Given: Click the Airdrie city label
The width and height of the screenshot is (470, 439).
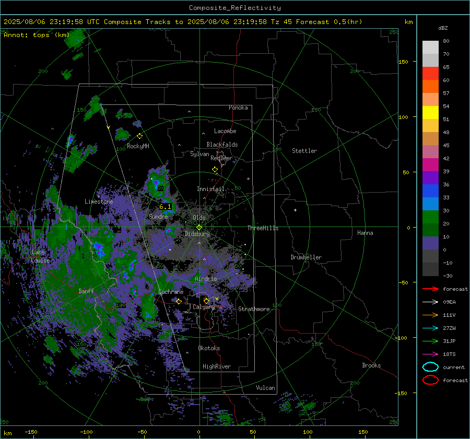Looking at the screenshot, I should tap(206, 279).
